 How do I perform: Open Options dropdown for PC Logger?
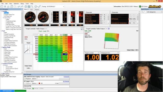click(35, 83)
